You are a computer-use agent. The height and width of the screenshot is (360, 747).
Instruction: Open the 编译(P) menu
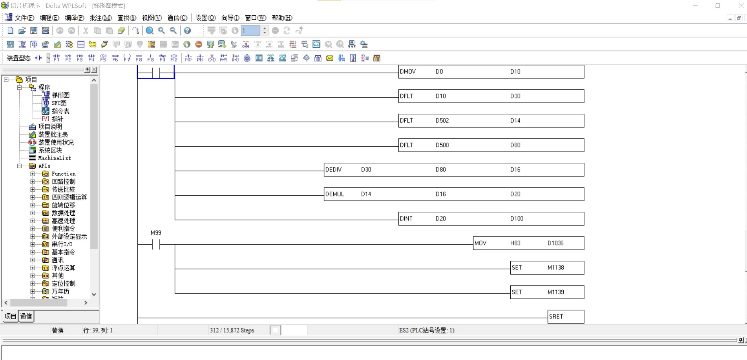click(74, 18)
